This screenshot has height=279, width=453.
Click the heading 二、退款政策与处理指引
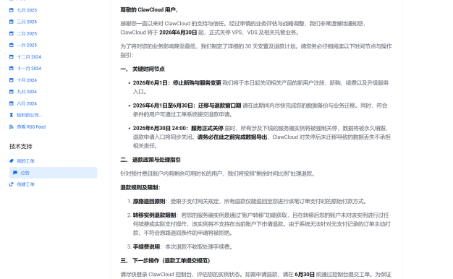click(151, 160)
